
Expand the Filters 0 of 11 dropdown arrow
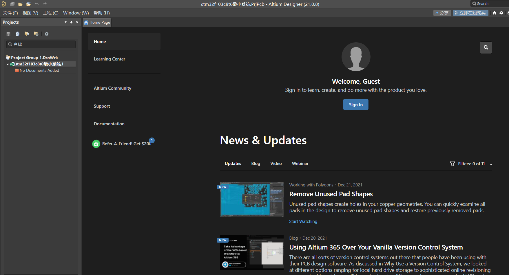click(x=491, y=164)
